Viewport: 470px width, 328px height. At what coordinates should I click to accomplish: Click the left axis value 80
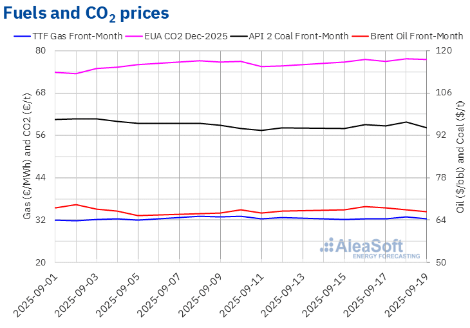pos(41,51)
